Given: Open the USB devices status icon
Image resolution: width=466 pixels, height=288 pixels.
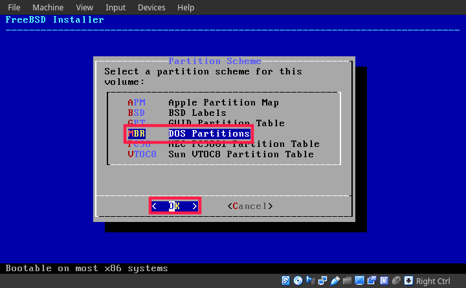Looking at the screenshot, I should point(335,281).
